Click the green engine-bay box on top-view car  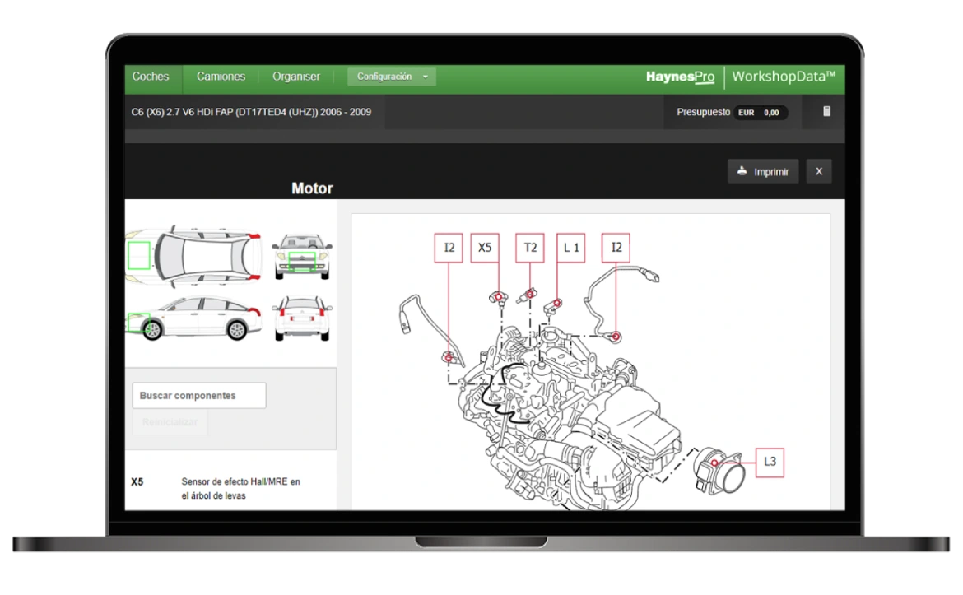coord(139,255)
